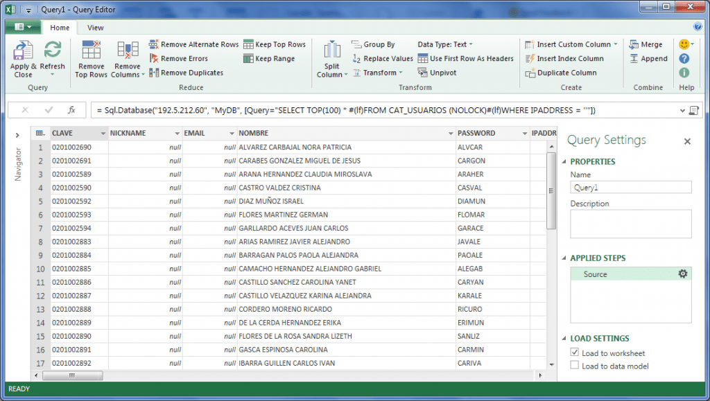Switch to the View ribbon tab

[x=96, y=28]
